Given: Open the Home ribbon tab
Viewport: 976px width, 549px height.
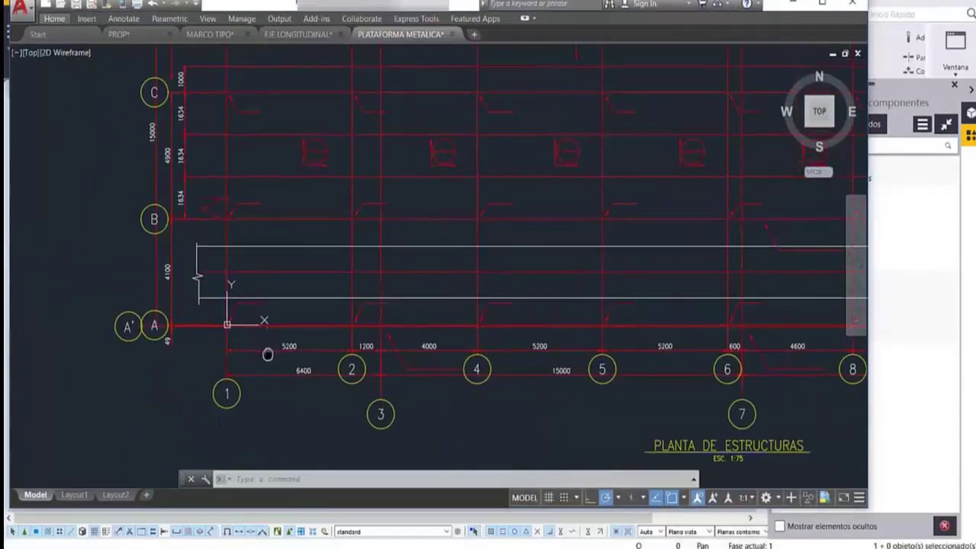Looking at the screenshot, I should click(54, 18).
